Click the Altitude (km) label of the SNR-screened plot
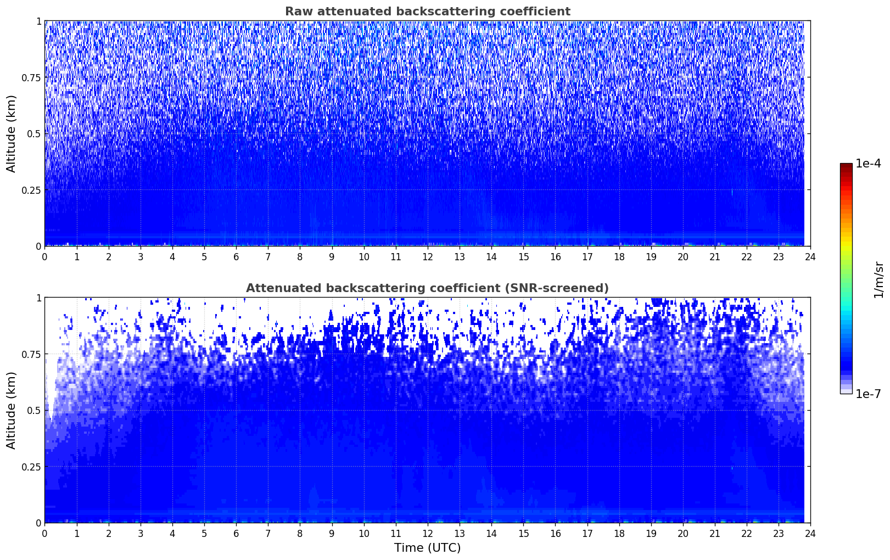The image size is (890, 560). point(12,410)
